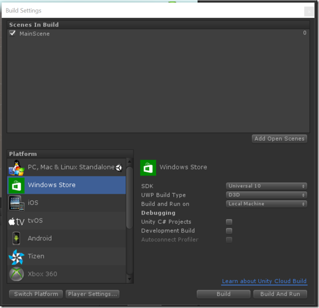Screen dimensions: 319x308
Task: Uncheck the MainScene checkbox
Action: coord(12,33)
